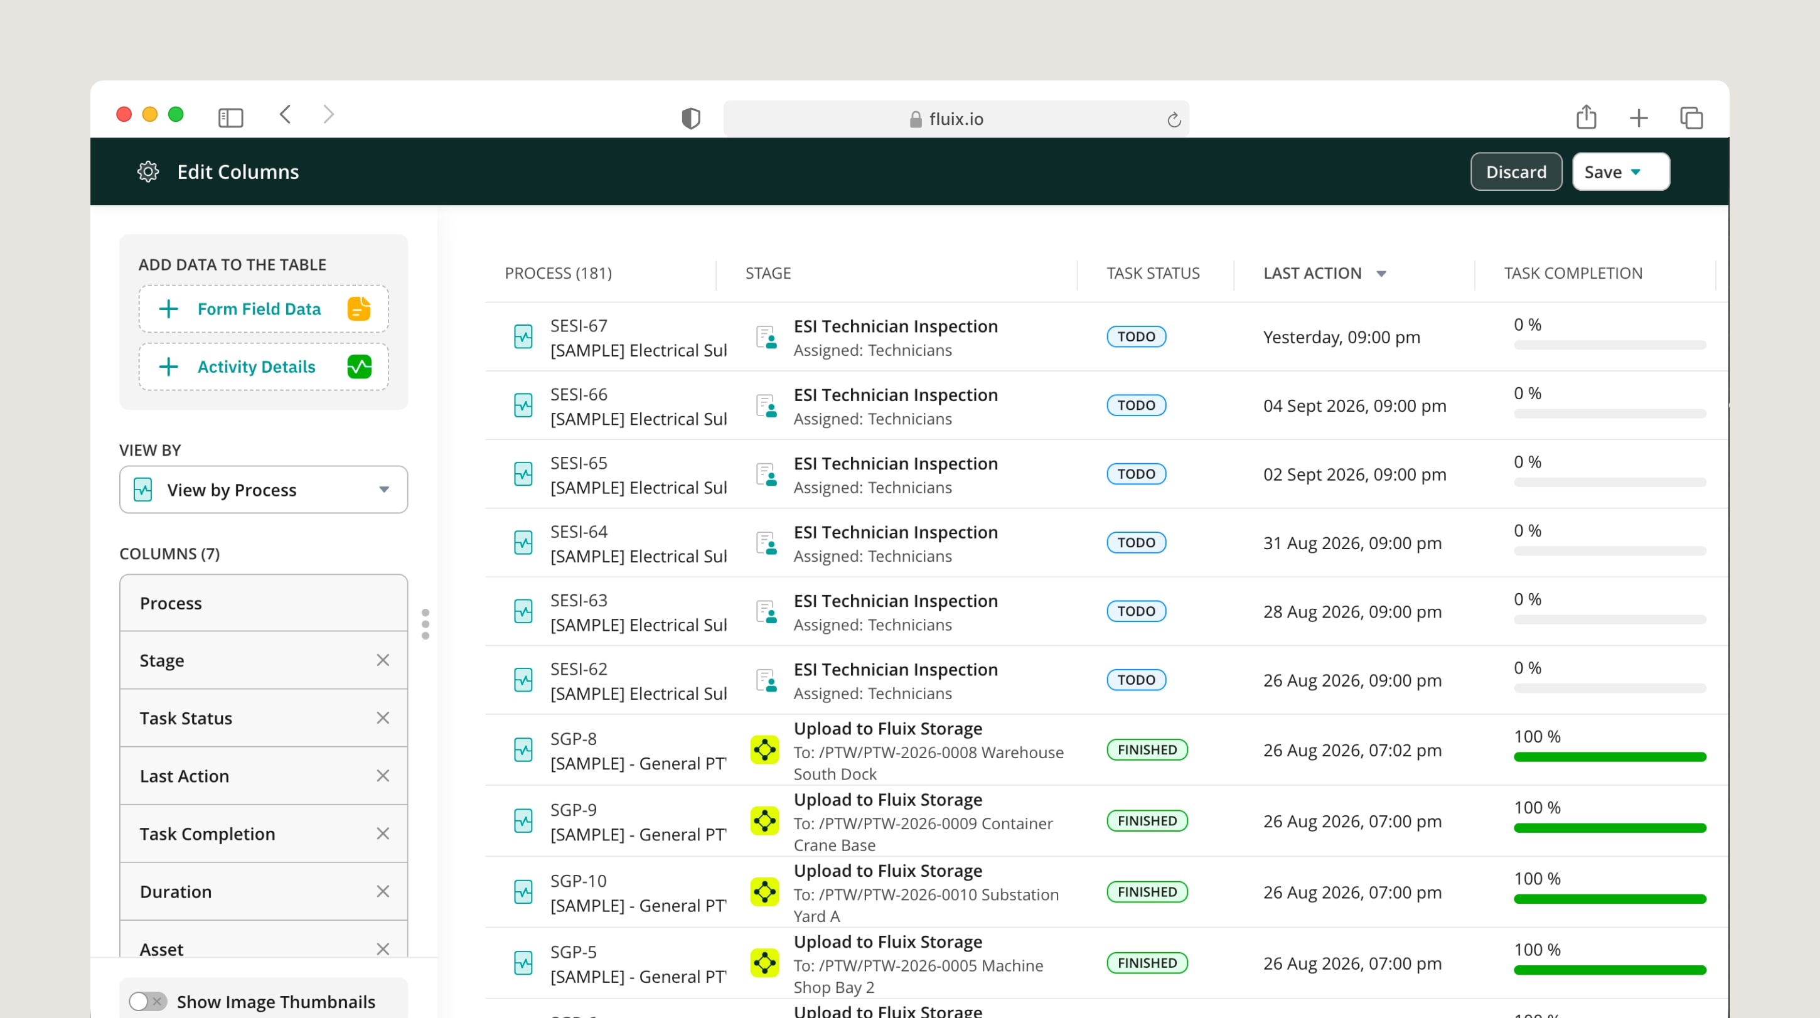Click the privacy shield icon in browser toolbar
This screenshot has height=1018, width=1820.
pyautogui.click(x=690, y=118)
